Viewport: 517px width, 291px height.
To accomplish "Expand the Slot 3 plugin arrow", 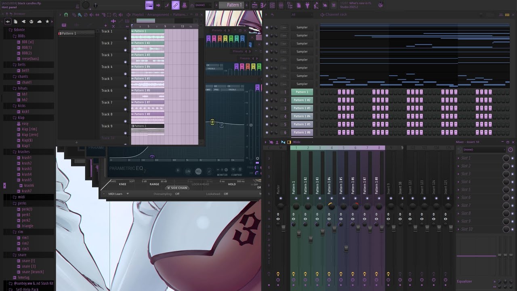I will tap(458, 174).
